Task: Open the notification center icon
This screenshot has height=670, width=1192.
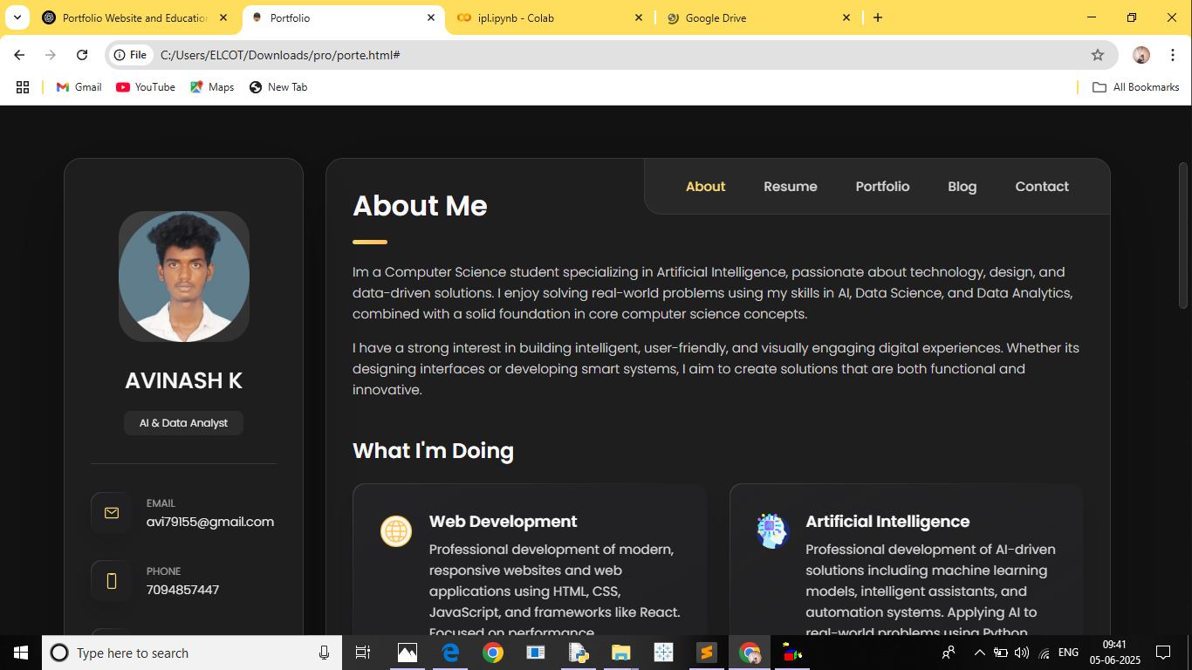Action: (x=1162, y=653)
